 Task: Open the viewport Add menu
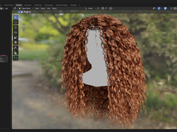[49, 8]
